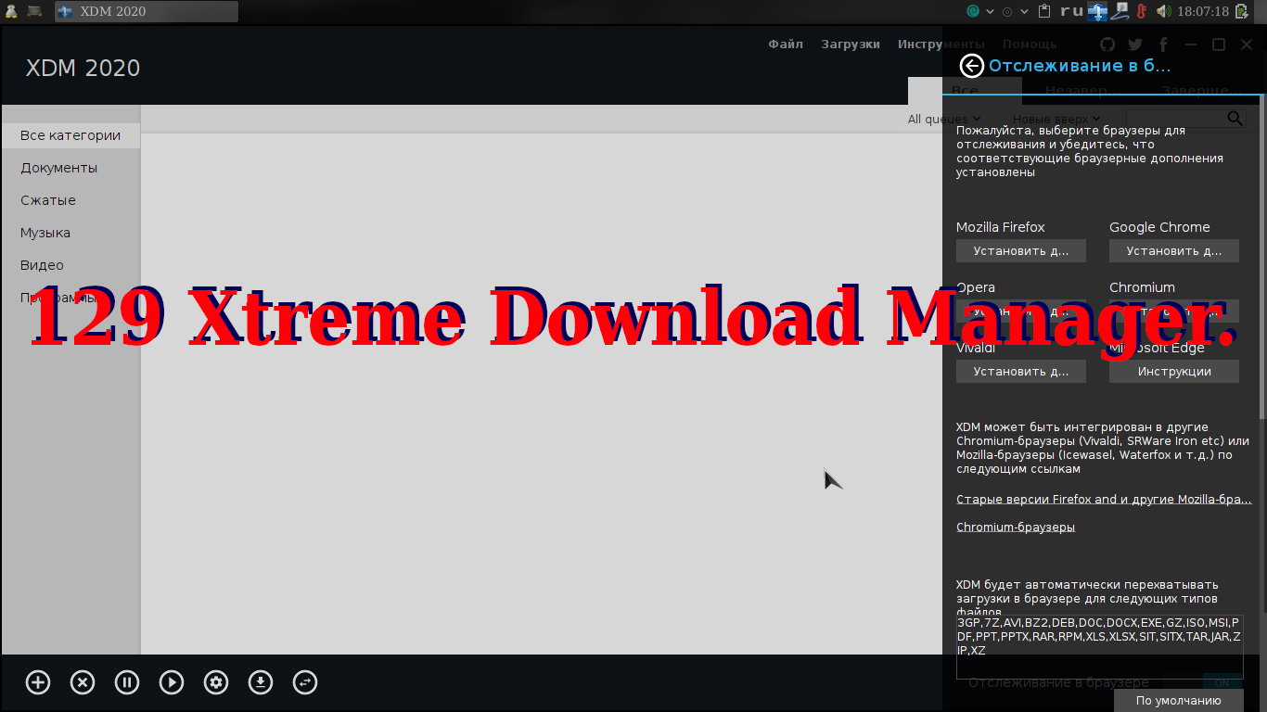Viewport: 1267px width, 712px height.
Task: Expand the All queues dropdown
Action: click(944, 119)
